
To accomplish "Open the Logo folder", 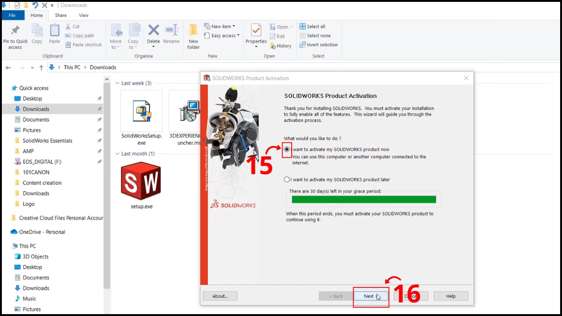I will (x=29, y=204).
